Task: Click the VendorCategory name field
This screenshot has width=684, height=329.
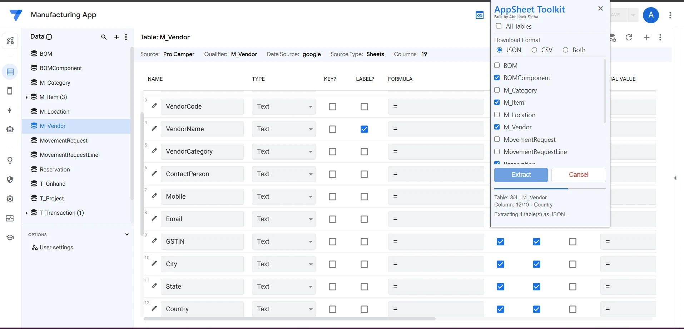Action: click(202, 151)
